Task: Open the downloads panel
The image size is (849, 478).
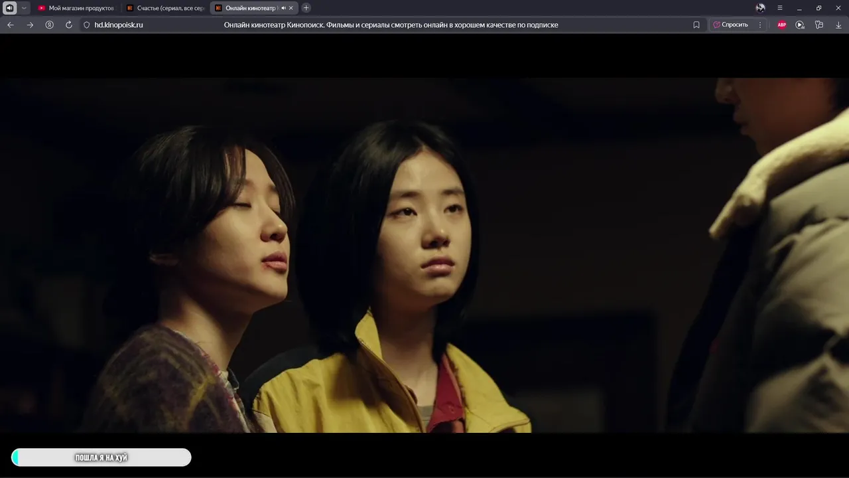Action: 839,25
